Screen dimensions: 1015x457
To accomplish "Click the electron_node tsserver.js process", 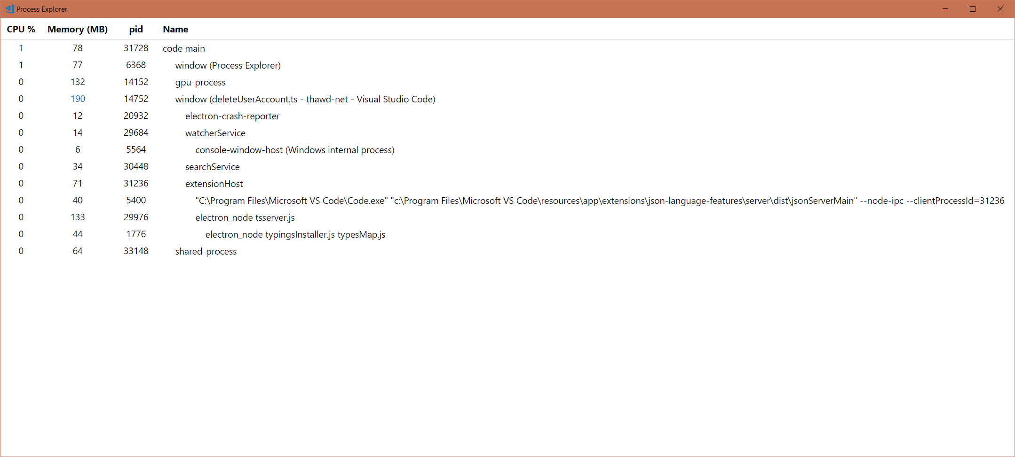I will click(x=245, y=217).
